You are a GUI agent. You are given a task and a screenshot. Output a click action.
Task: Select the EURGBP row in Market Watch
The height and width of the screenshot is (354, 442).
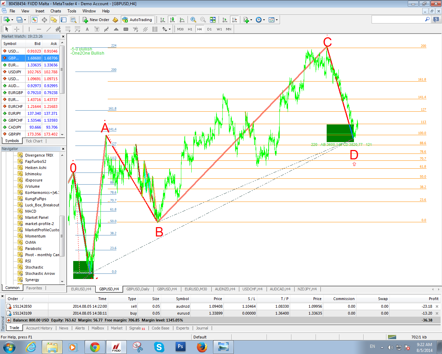tap(30, 93)
